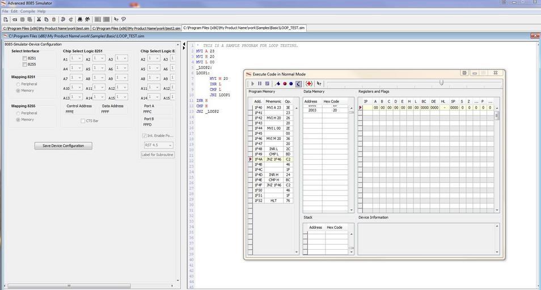Click the red circle breakpoint icon
Screen dimensions: 541x290
284,84
